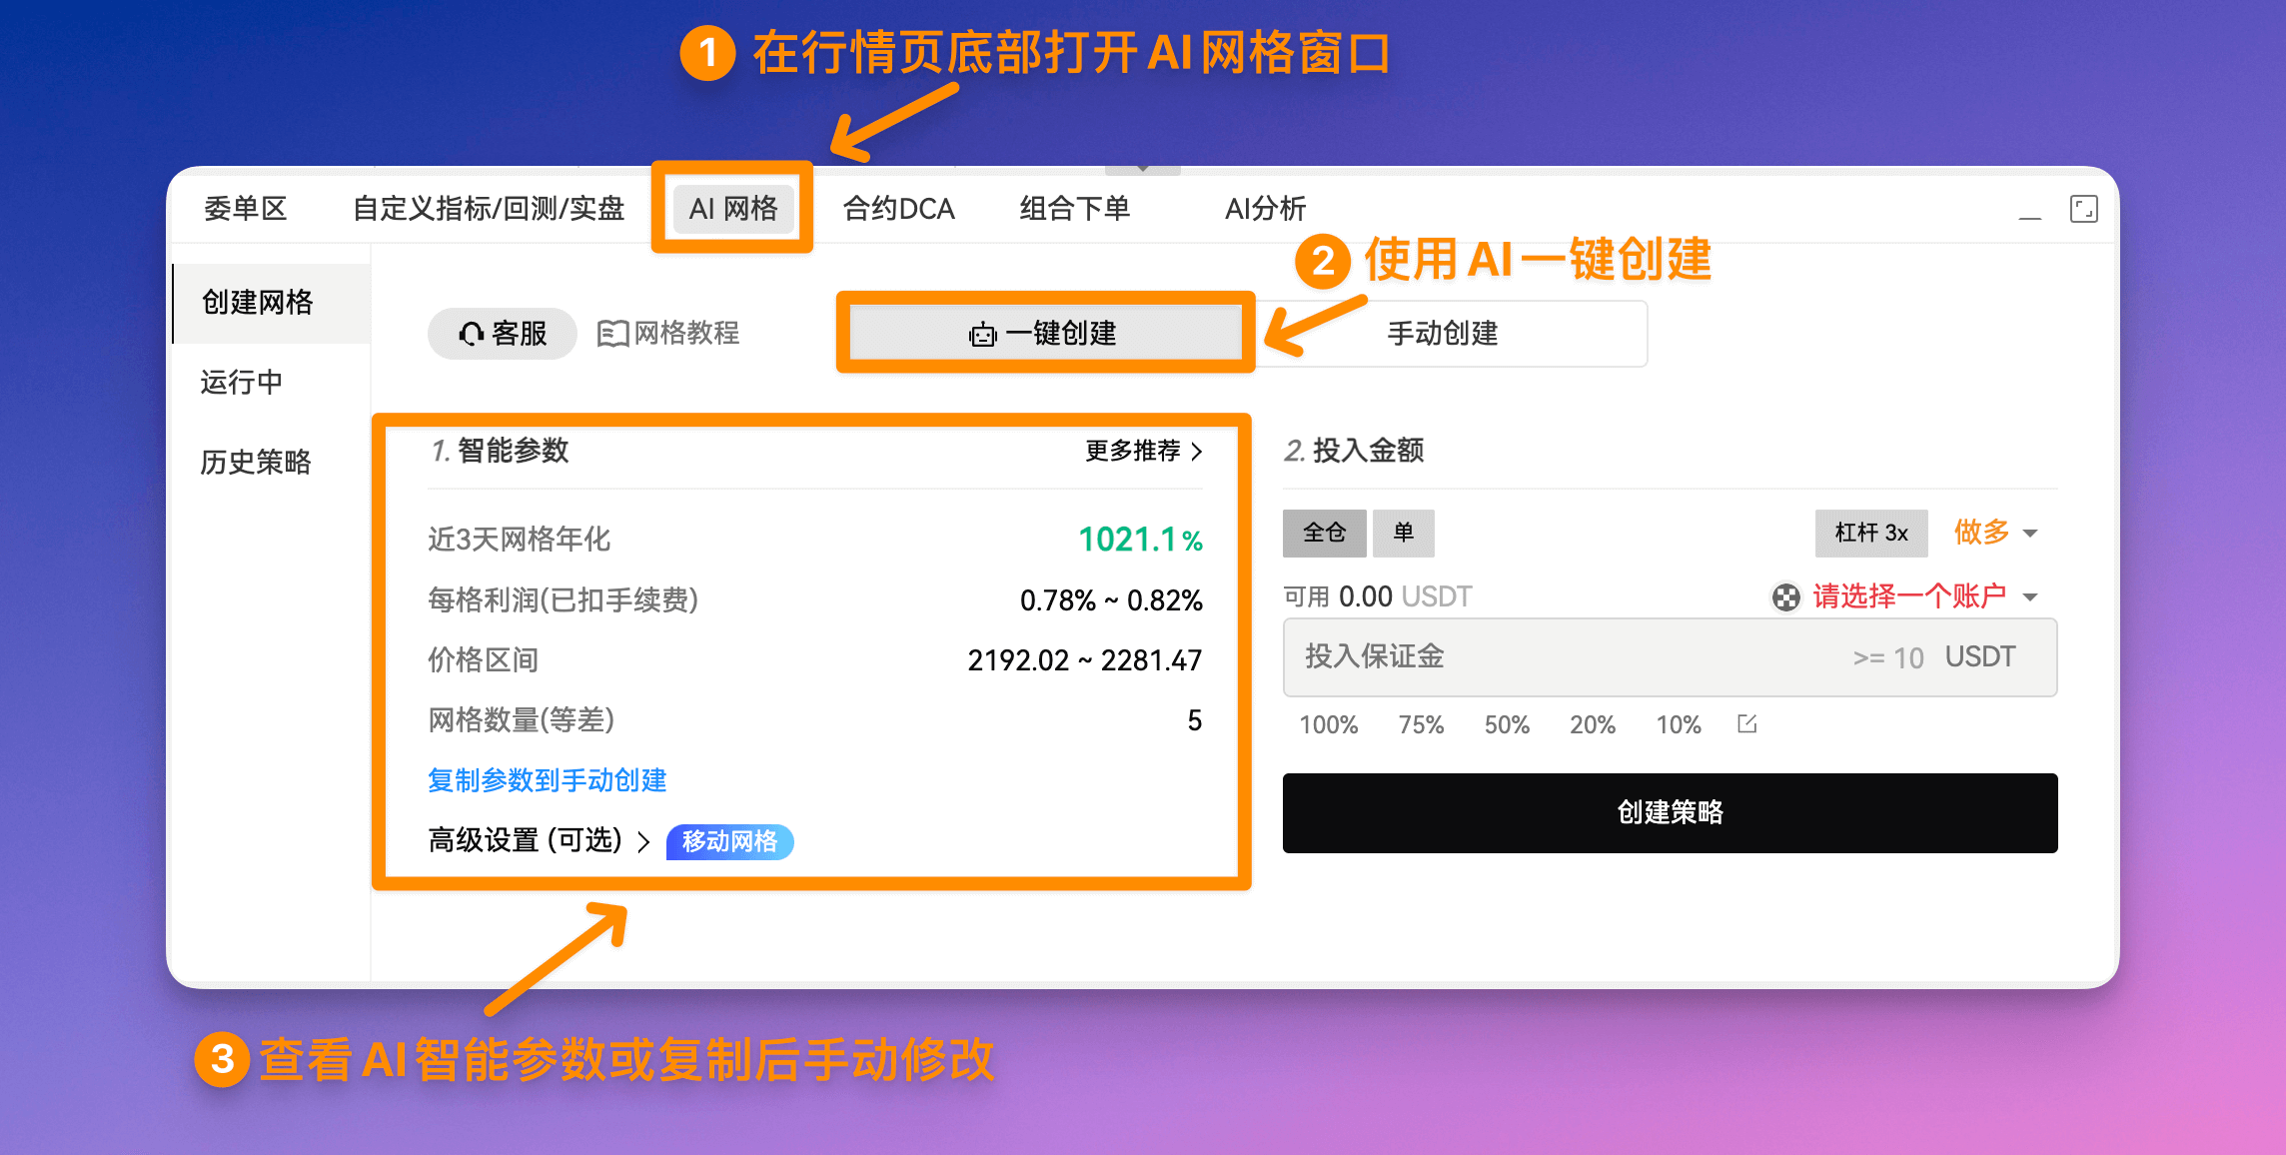The height and width of the screenshot is (1155, 2286).
Task: Switch to 自定义指标/回测/实盘 tab
Action: [488, 208]
